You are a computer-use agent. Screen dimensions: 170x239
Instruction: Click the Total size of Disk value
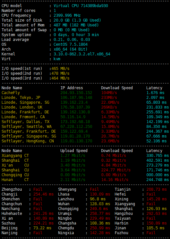tap(77, 20)
